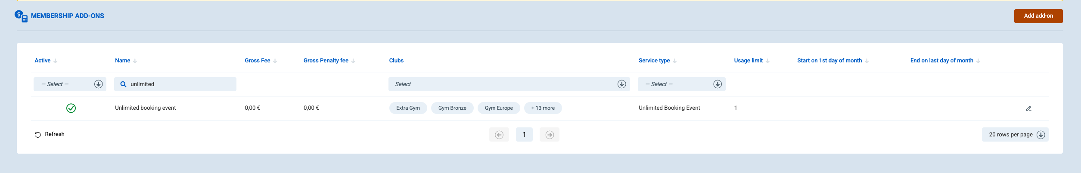Sort by Gross Penalty fee arrow

(353, 61)
